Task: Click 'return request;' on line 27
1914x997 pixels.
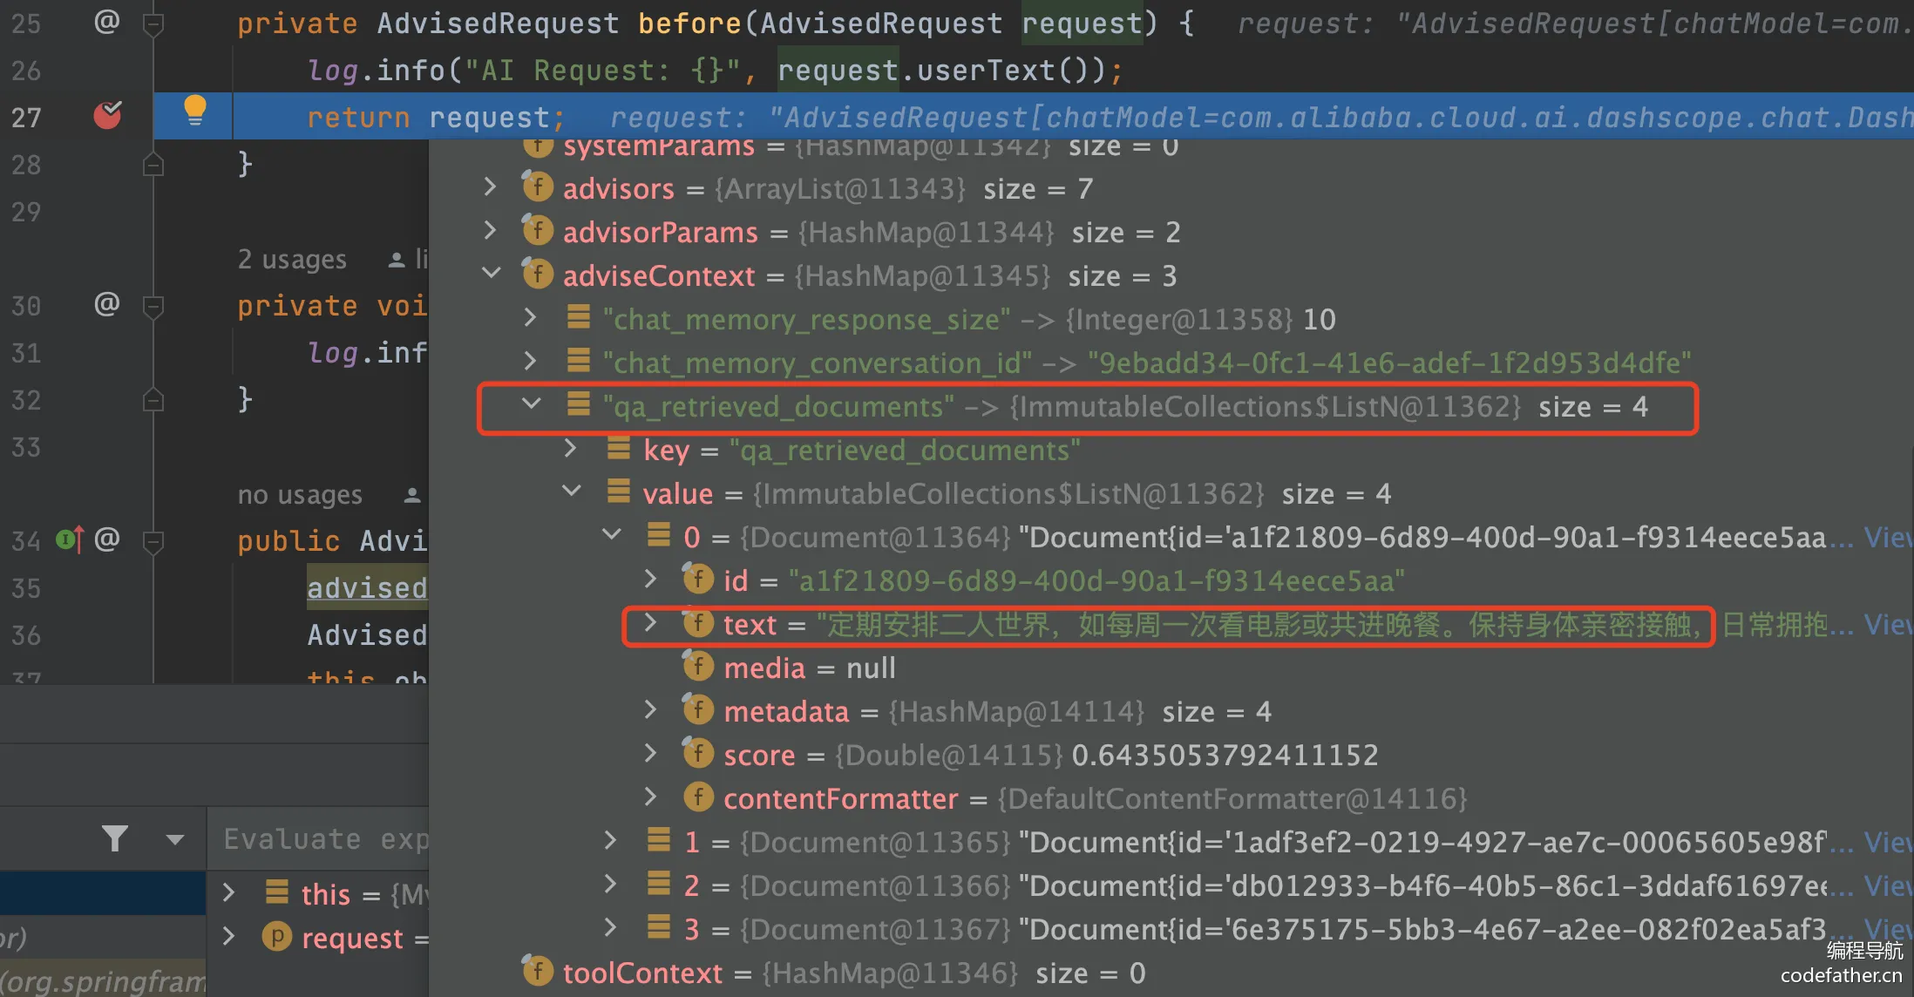Action: [x=436, y=117]
